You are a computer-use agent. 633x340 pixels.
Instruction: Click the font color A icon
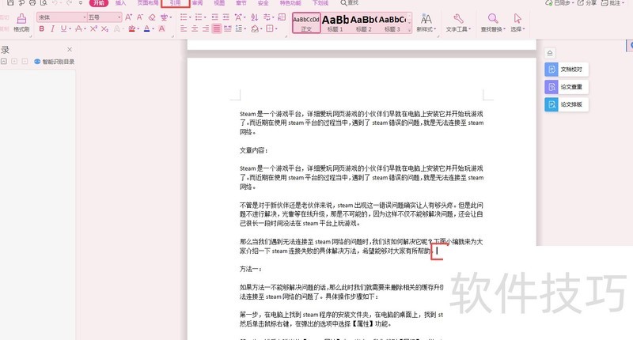coord(146,28)
